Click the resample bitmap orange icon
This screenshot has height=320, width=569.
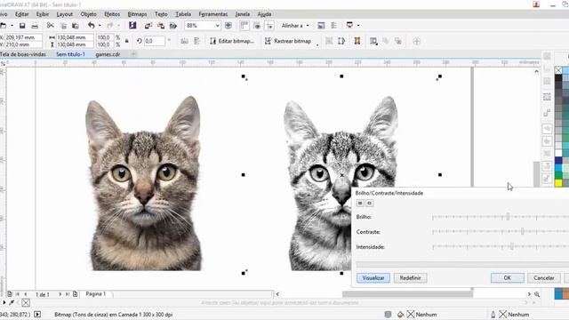coord(357,41)
